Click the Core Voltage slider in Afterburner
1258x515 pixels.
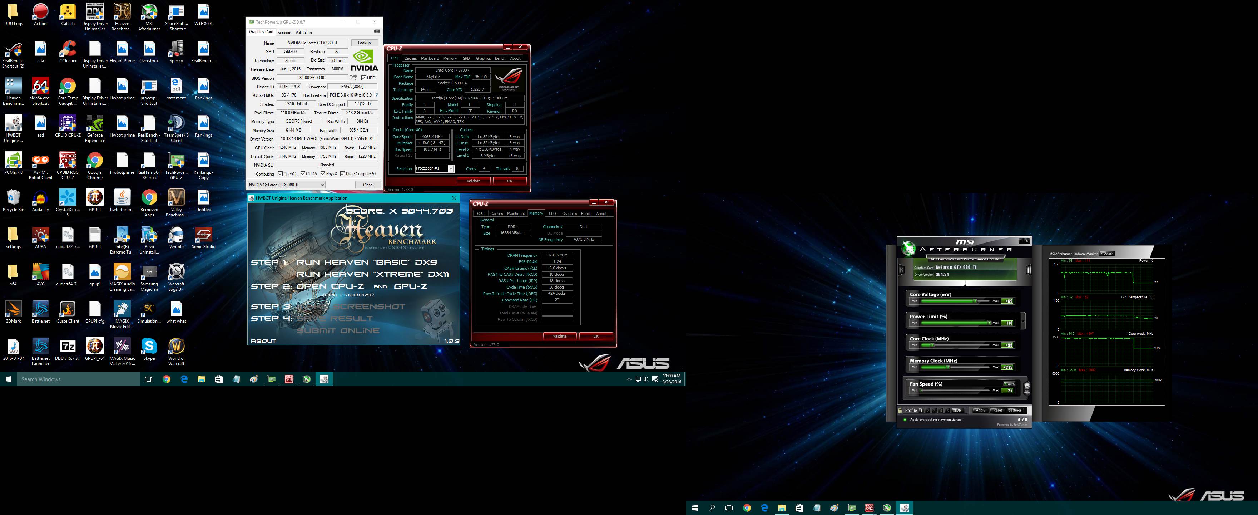(955, 301)
